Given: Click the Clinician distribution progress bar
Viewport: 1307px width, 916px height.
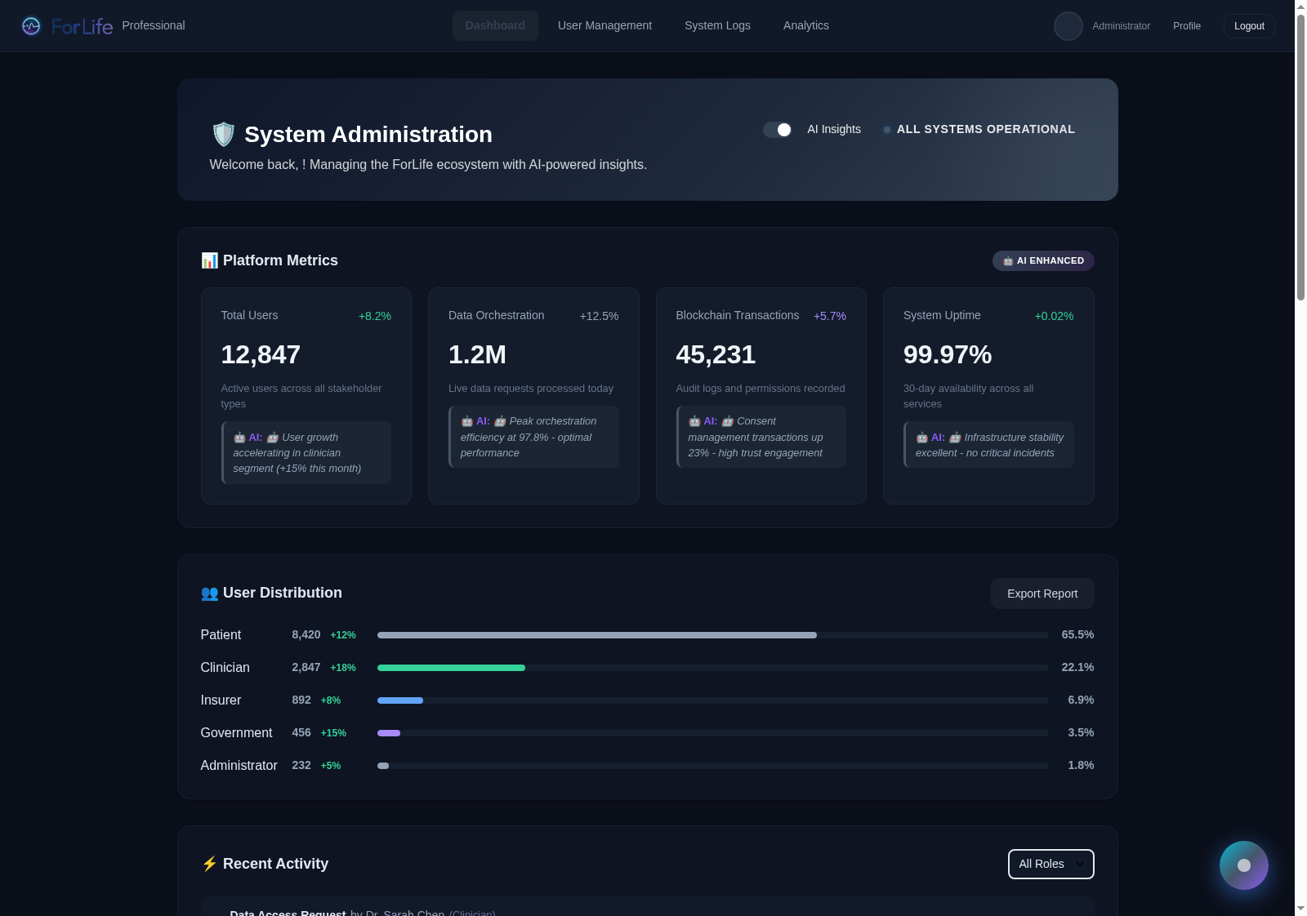Looking at the screenshot, I should pyautogui.click(x=712, y=668).
